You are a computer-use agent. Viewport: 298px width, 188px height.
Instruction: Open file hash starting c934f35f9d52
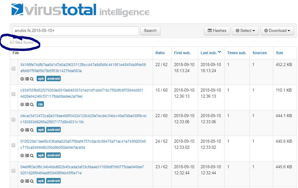82,93
